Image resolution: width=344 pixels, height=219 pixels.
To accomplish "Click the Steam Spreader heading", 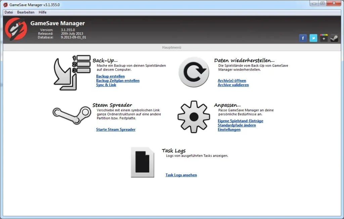I will [x=112, y=105].
